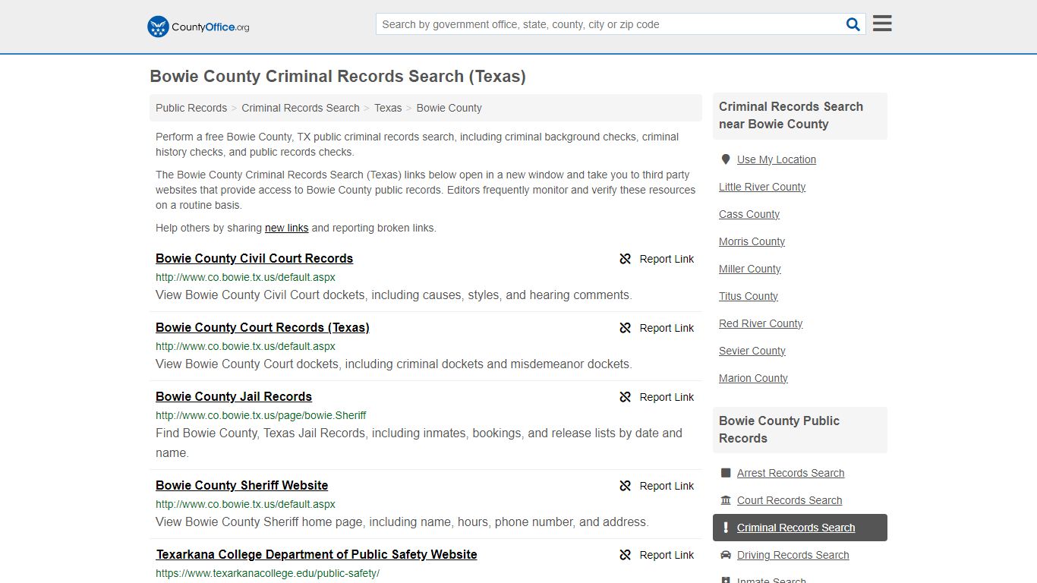This screenshot has height=583, width=1037.
Task: Follow the 'new links' hyperlink
Action: 286,228
